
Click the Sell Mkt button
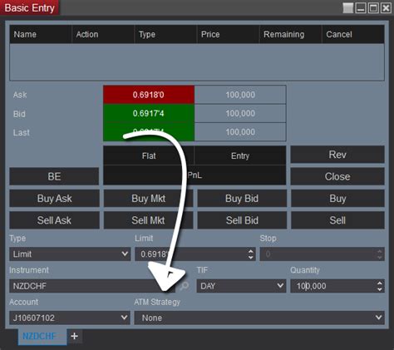coord(148,220)
